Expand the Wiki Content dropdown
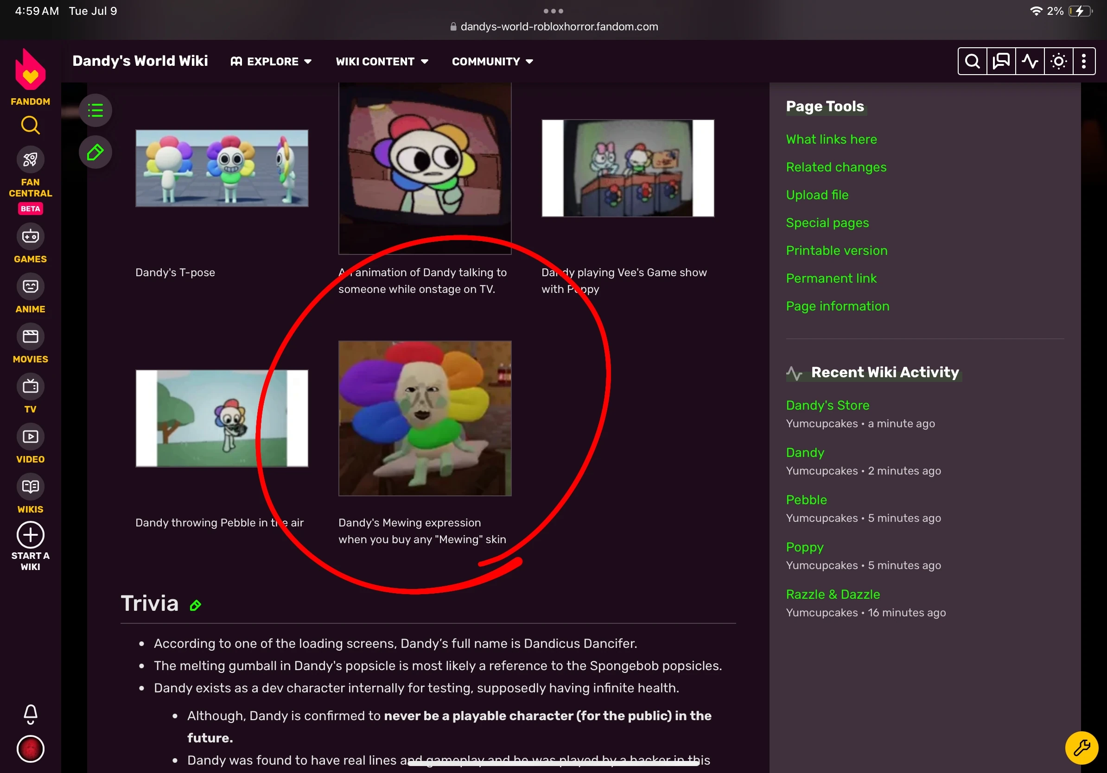 (x=382, y=61)
